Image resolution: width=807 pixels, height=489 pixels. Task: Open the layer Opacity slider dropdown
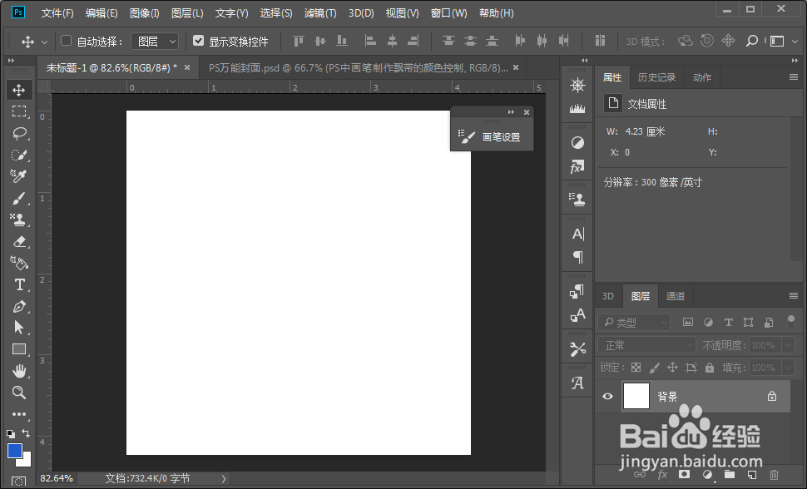pyautogui.click(x=789, y=345)
